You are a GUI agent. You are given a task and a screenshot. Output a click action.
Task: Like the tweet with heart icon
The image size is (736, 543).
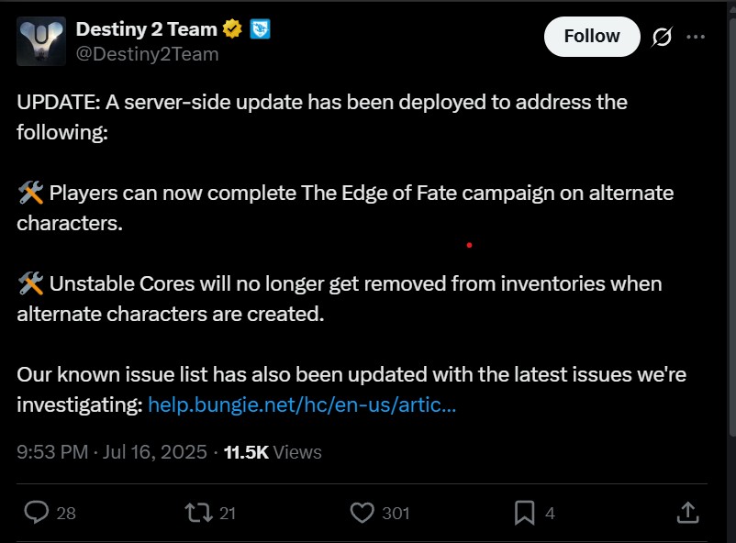(x=362, y=513)
